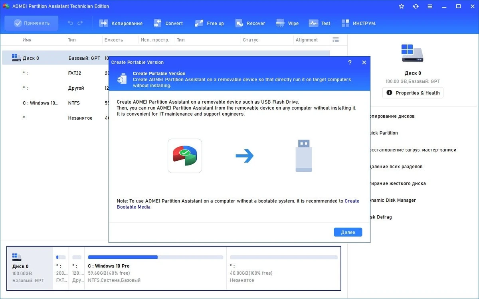Select Диск 0 block in disk map
The image size is (479, 299).
(x=30, y=268)
